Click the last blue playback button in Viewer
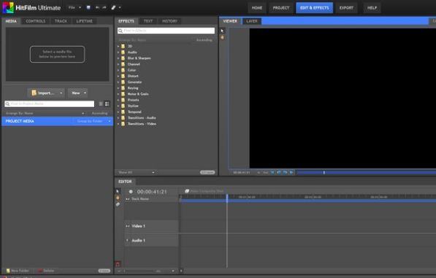Viewport: 436px width, 278px height. point(291,172)
